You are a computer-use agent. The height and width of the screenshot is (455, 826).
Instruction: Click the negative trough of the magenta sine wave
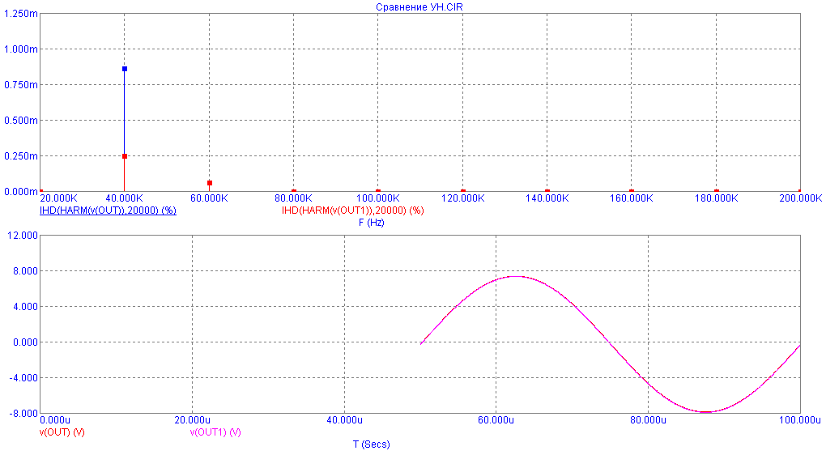pos(706,411)
